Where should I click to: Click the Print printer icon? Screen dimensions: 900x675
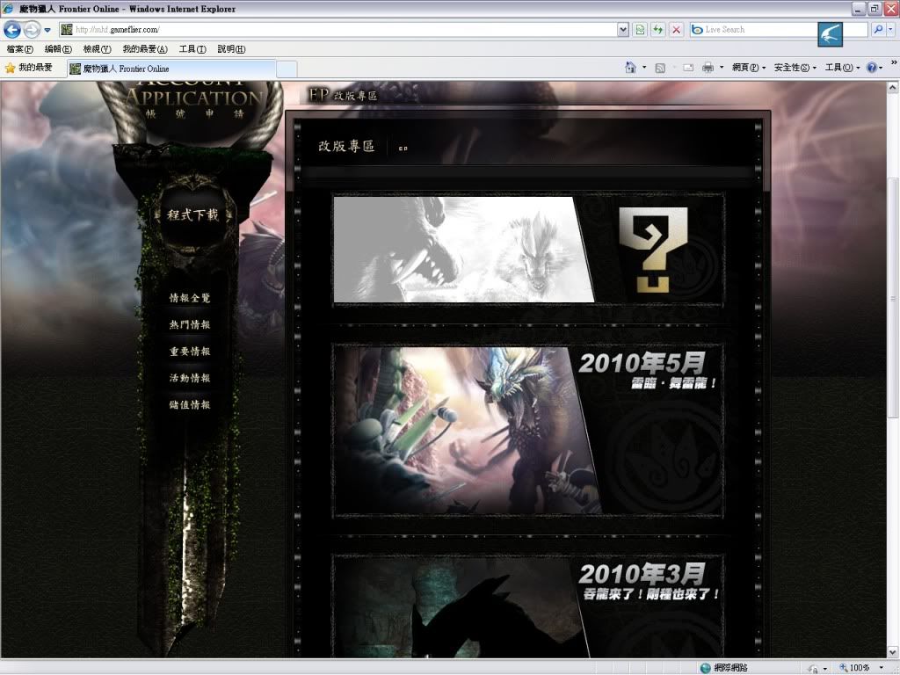(708, 68)
